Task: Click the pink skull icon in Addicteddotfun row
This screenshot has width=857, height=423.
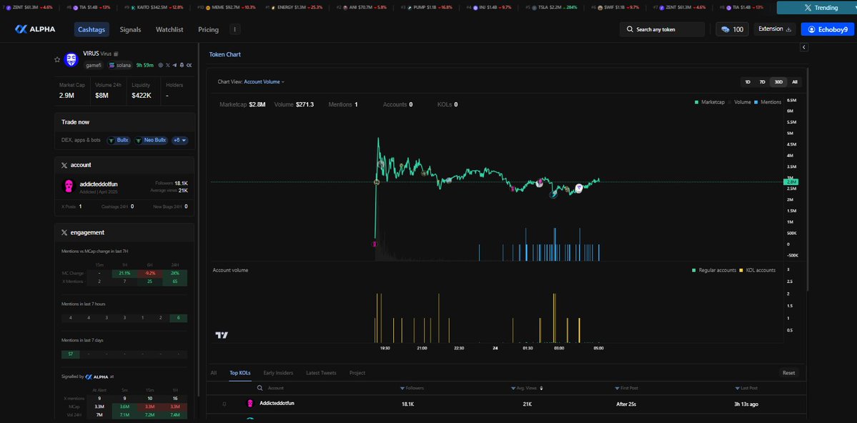Action: pos(249,404)
